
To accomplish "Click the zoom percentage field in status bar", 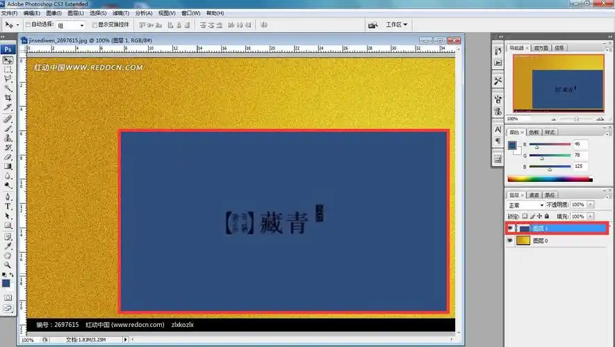I will coord(29,340).
